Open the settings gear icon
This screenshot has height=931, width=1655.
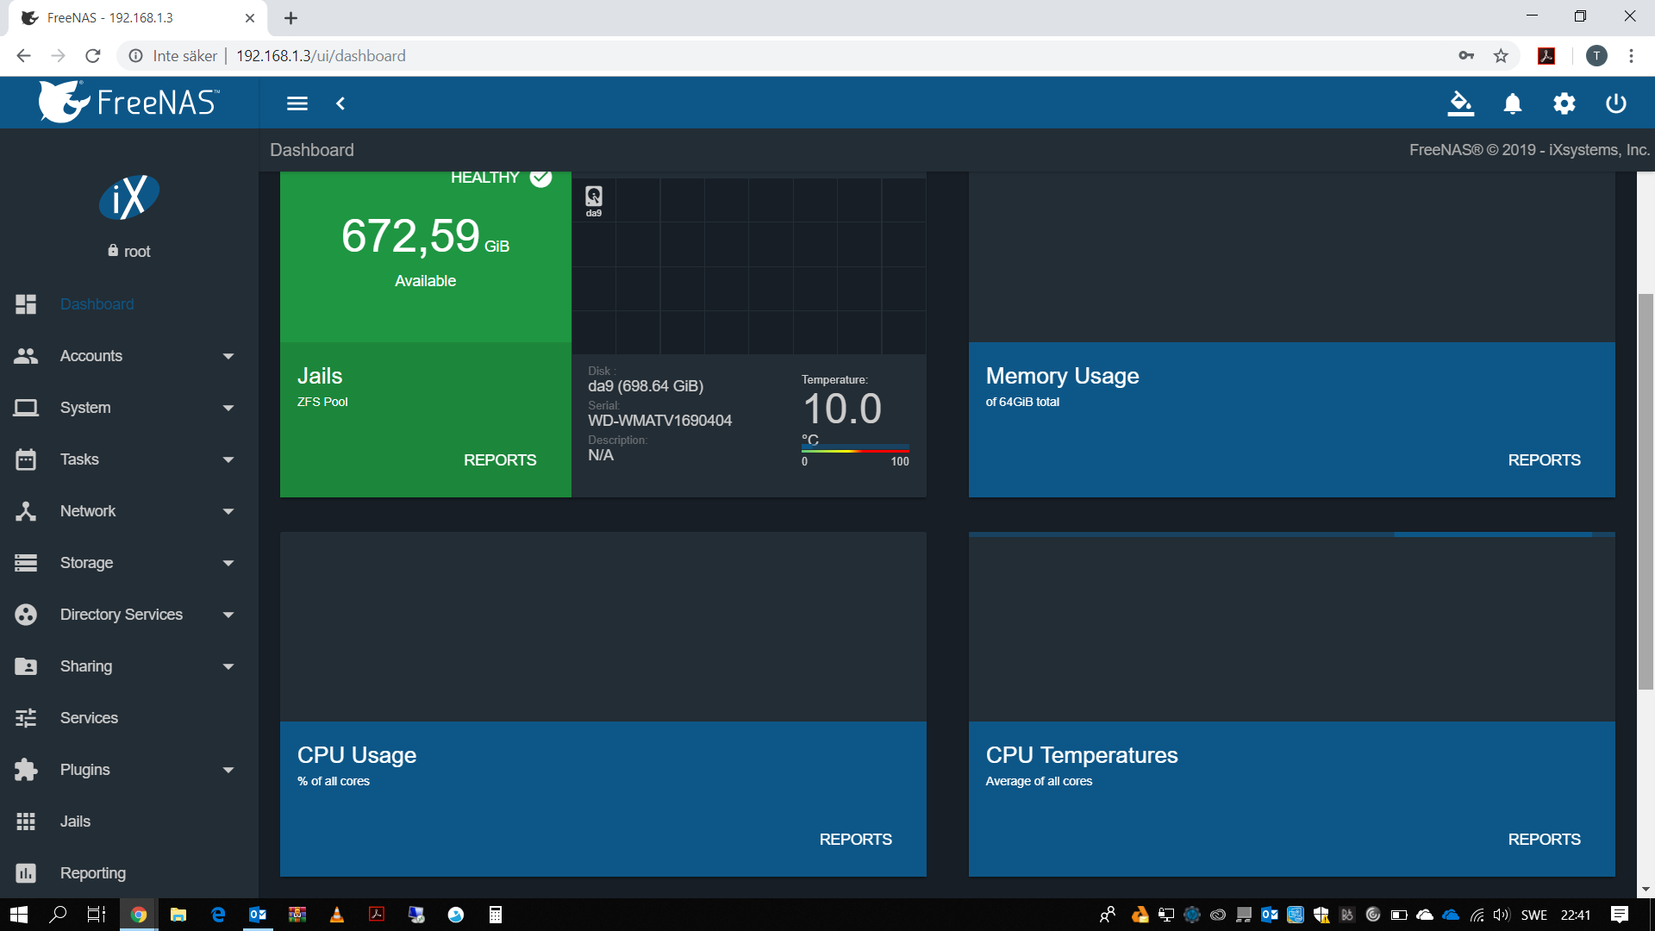[1564, 103]
